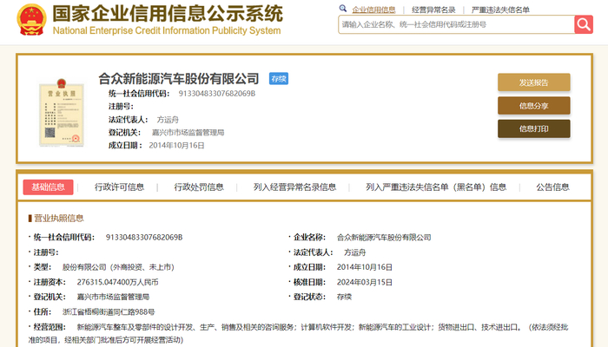
Task: Open the 列入经营异常名录信息 tab
Action: point(294,187)
